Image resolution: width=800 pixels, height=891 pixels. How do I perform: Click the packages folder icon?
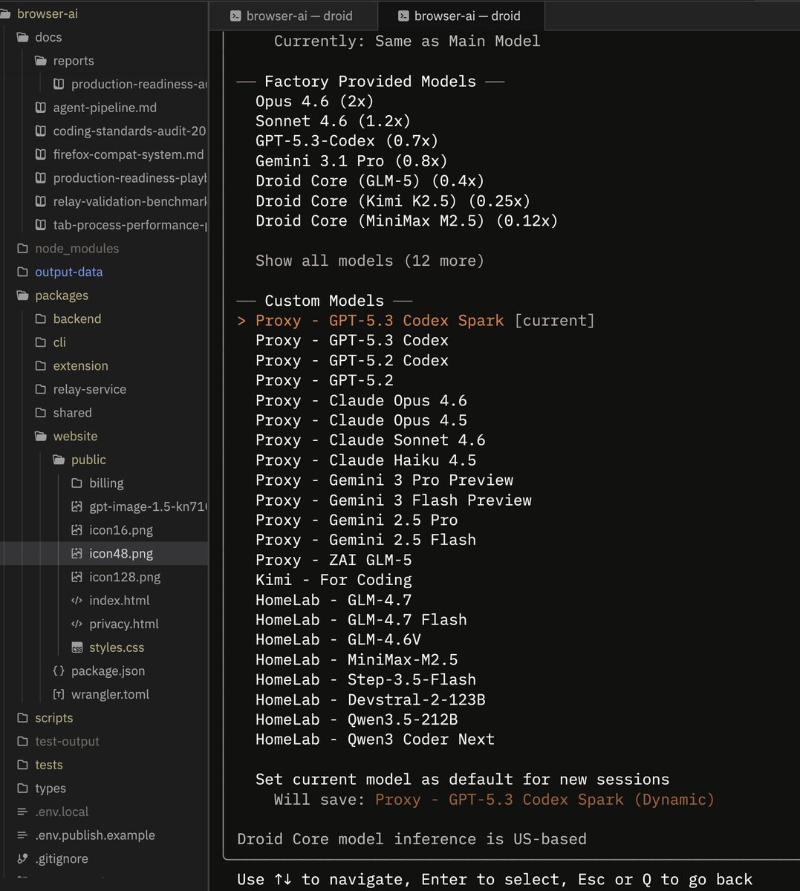click(x=22, y=296)
